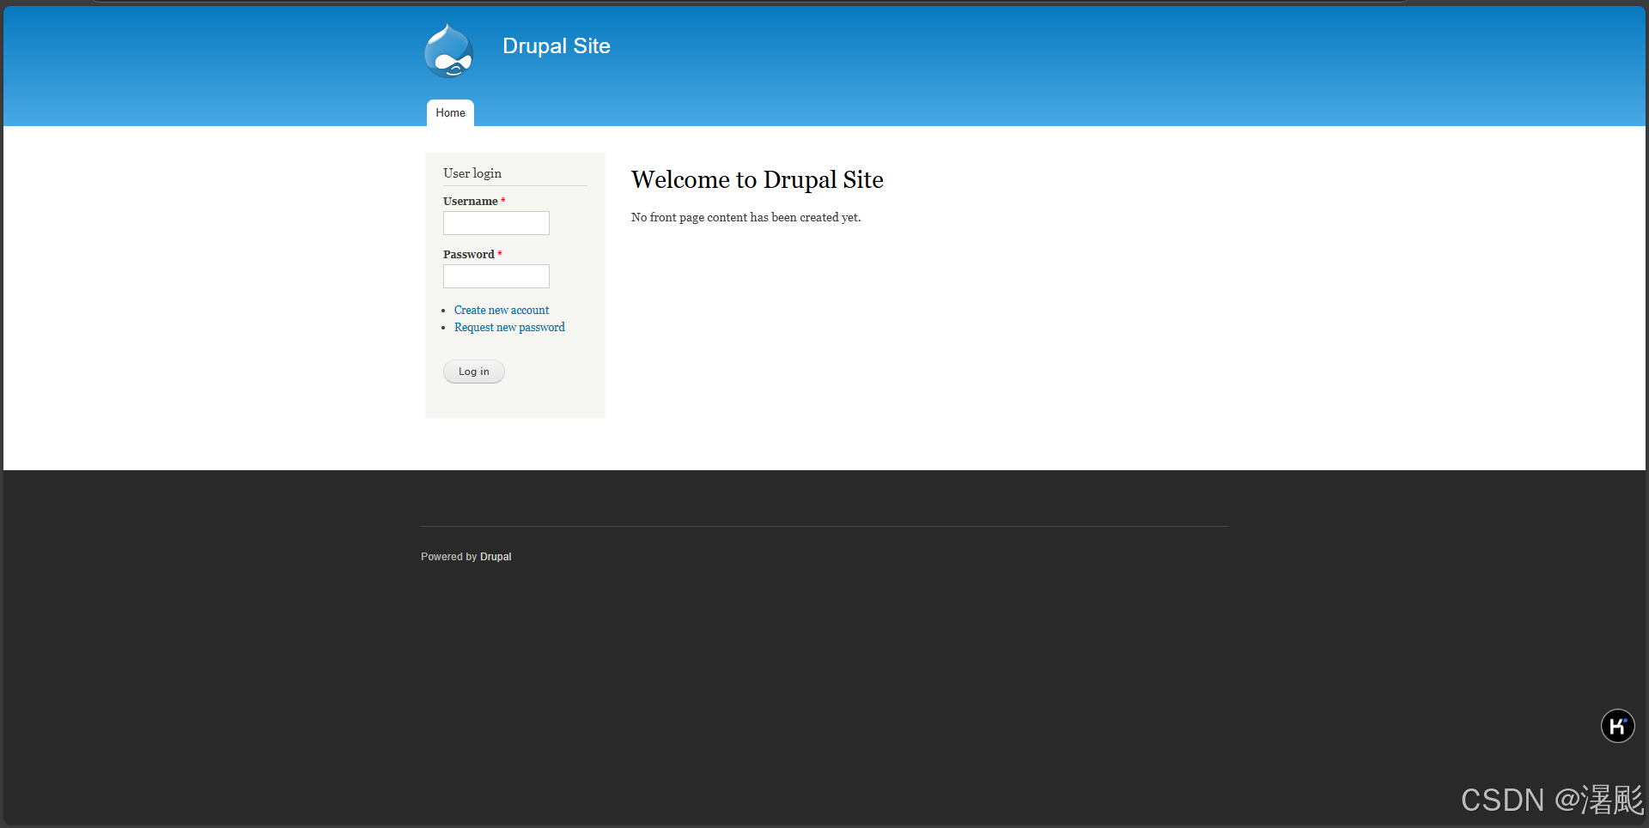This screenshot has height=828, width=1649.
Task: Click the Drupal drop logo
Action: (448, 51)
